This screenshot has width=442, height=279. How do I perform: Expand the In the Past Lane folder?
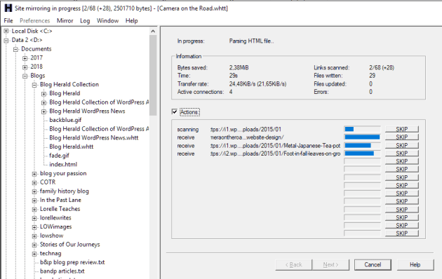34,200
